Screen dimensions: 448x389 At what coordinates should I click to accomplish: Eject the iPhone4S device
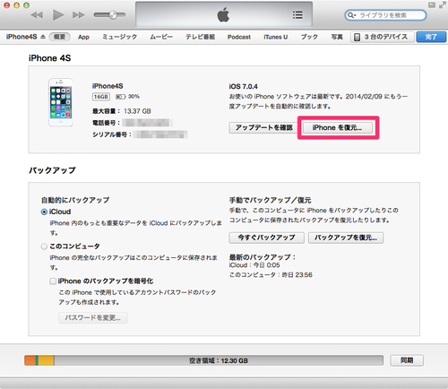(x=43, y=37)
